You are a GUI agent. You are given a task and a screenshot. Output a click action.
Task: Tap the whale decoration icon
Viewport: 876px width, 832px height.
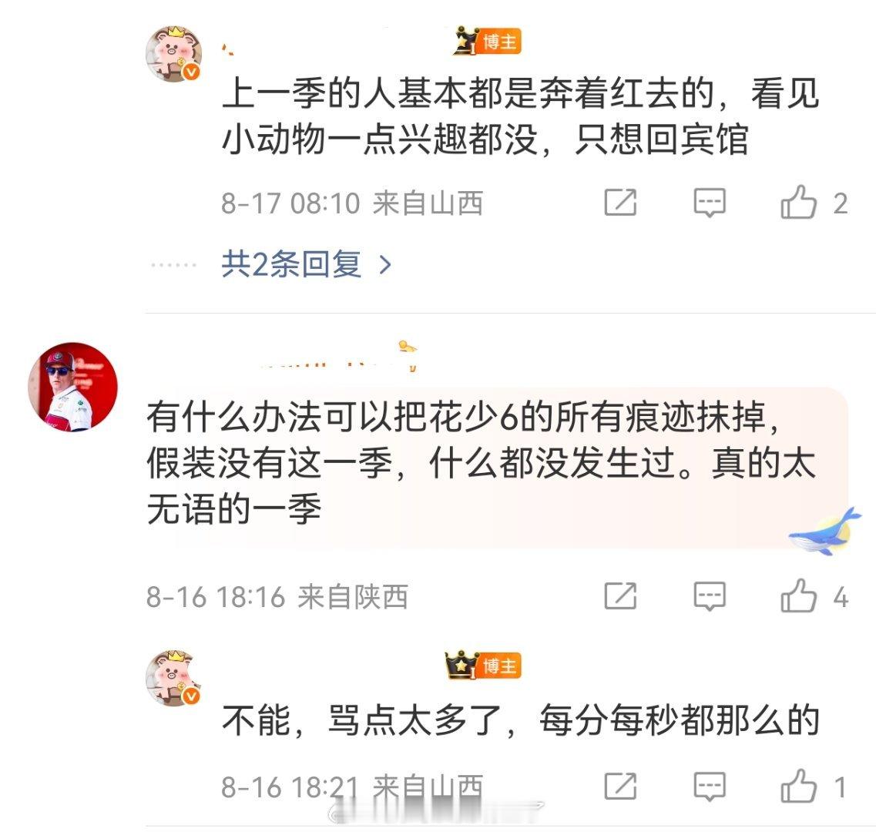pyautogui.click(x=825, y=531)
